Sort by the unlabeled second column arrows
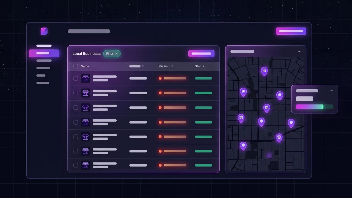 click(x=143, y=66)
